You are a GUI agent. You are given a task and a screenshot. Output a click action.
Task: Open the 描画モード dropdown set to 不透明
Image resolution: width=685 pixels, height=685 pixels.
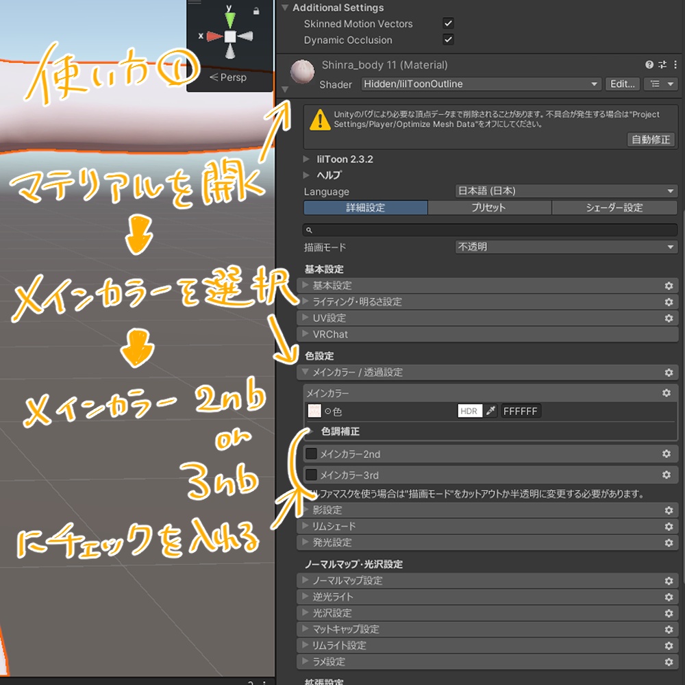click(566, 247)
